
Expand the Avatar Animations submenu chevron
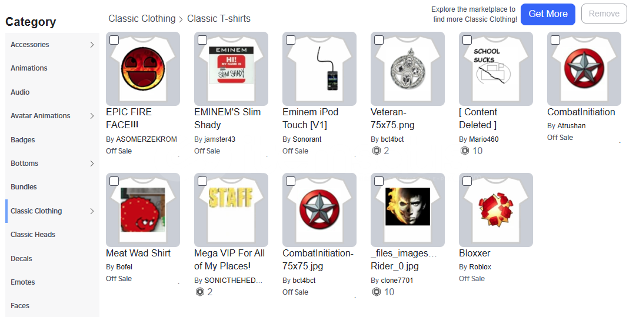click(92, 116)
